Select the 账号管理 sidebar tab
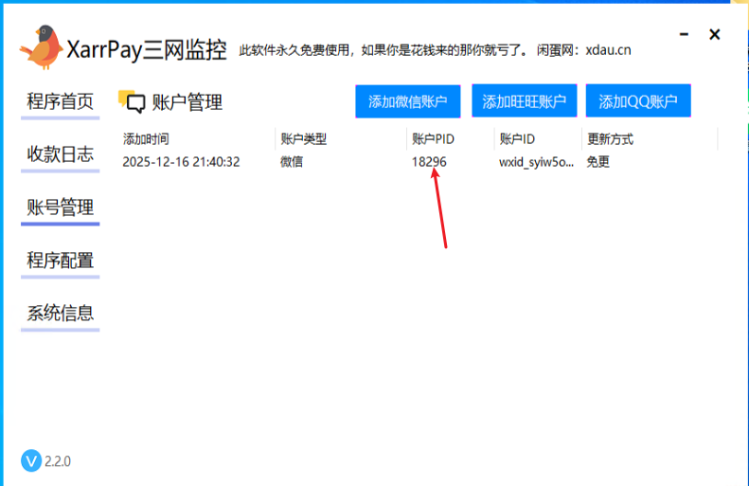Screen dimensions: 749x486 click(61, 207)
